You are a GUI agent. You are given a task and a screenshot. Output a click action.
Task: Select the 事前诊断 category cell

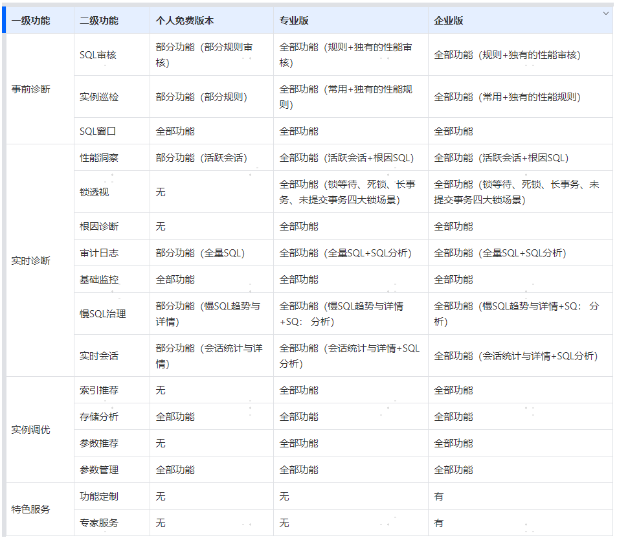click(x=40, y=89)
